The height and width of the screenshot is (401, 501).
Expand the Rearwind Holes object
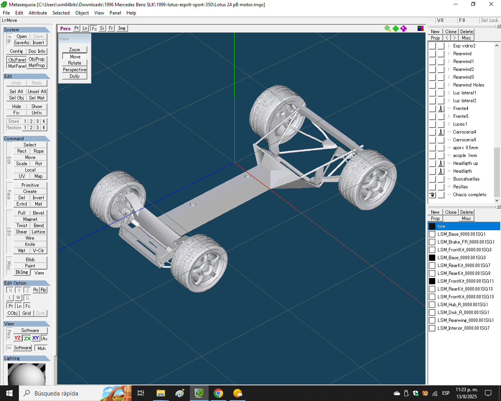tap(449, 85)
